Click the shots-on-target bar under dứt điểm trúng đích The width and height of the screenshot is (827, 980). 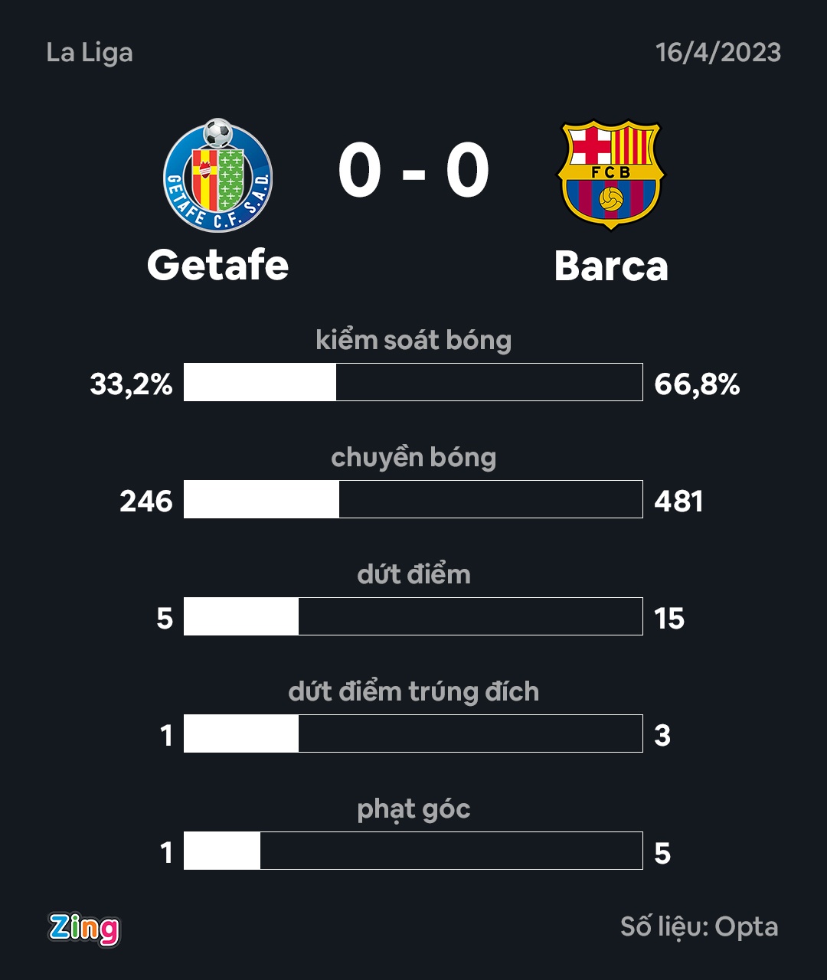pos(413,733)
